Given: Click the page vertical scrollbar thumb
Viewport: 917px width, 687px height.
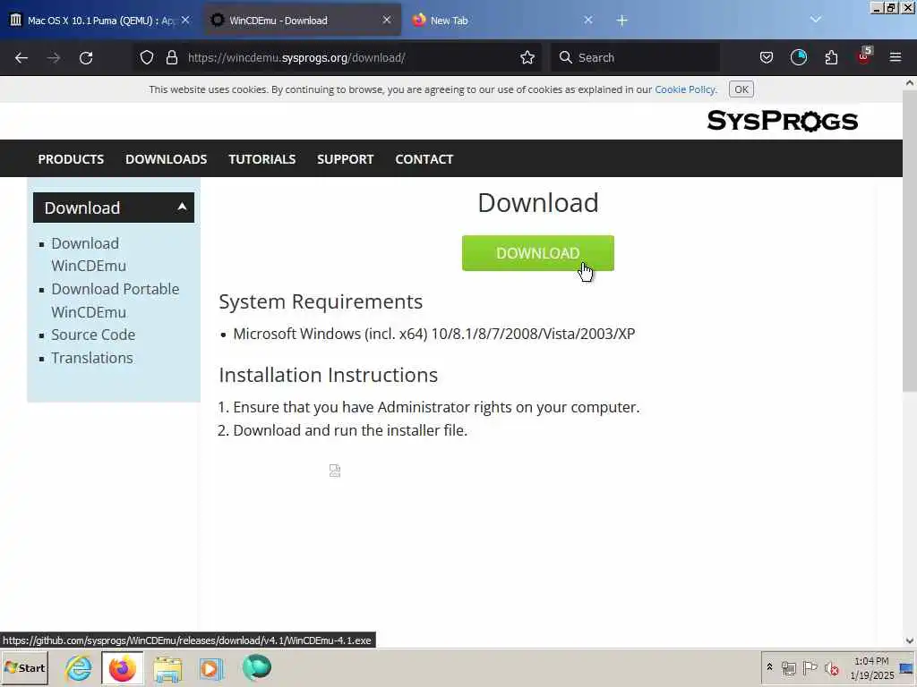Looking at the screenshot, I should [910, 242].
